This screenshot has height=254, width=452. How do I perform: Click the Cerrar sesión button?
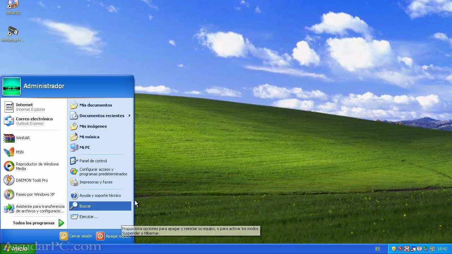click(x=76, y=236)
